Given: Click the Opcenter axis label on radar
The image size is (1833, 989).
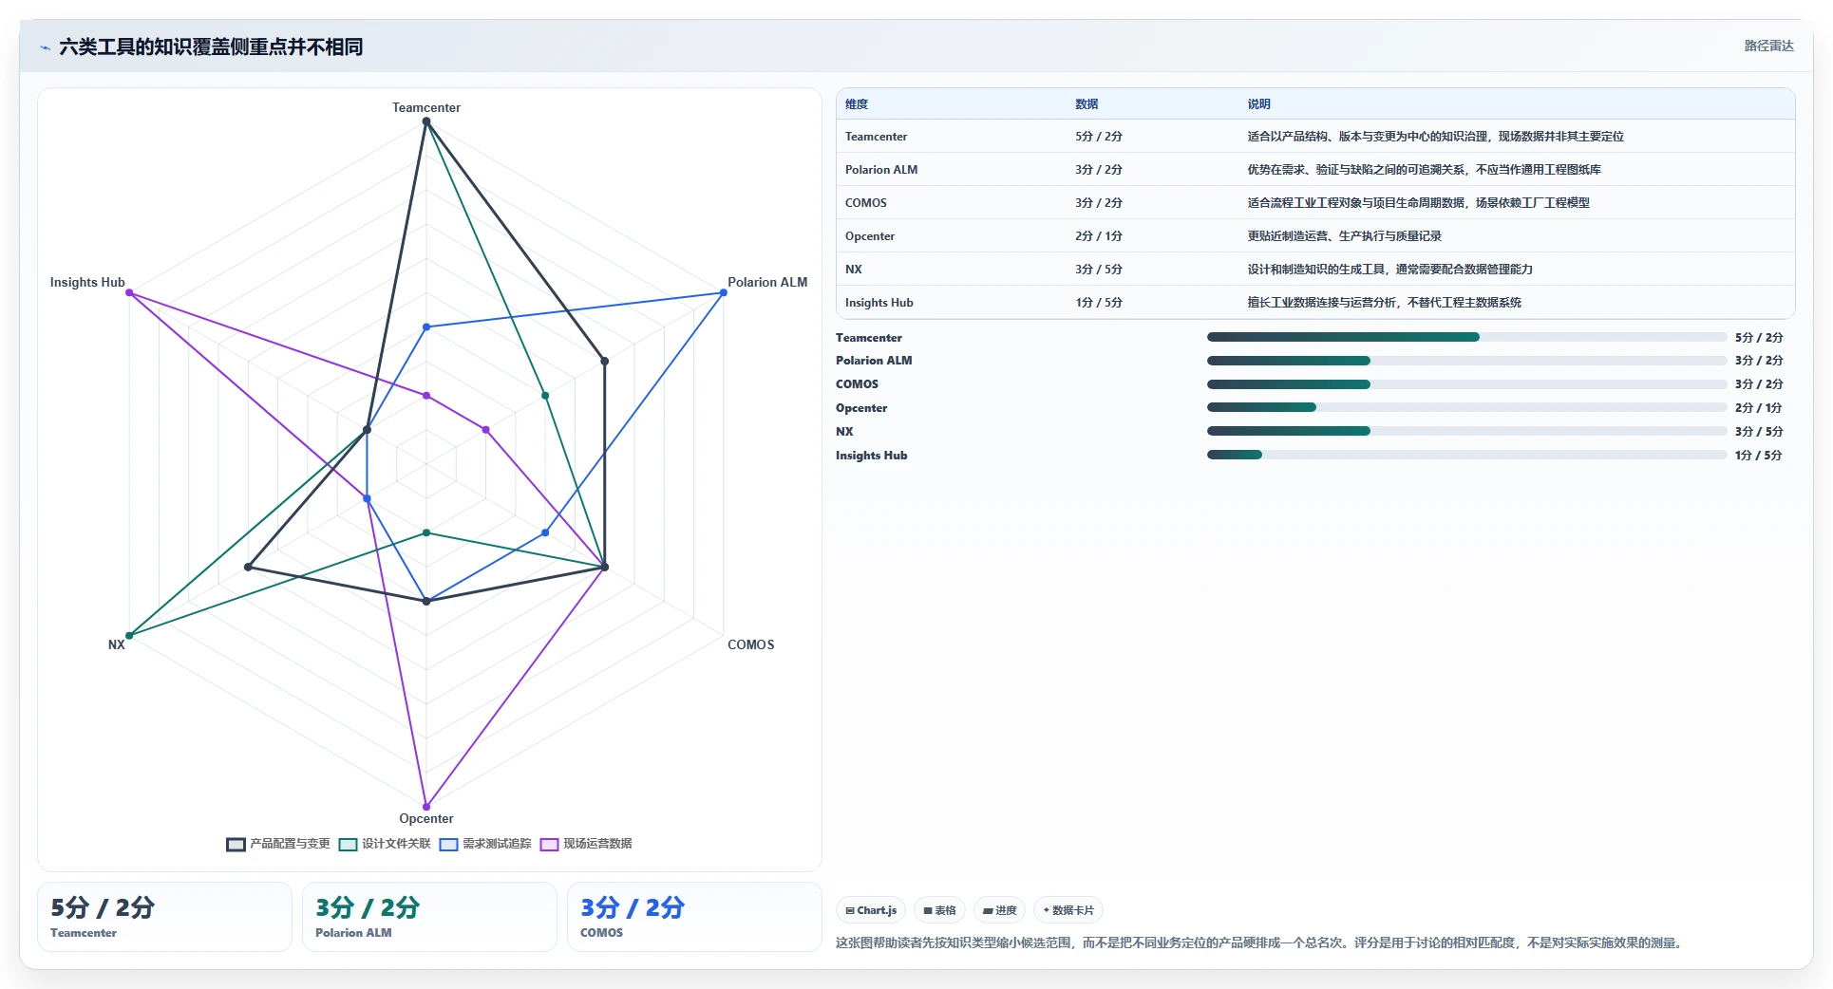Looking at the screenshot, I should [426, 818].
